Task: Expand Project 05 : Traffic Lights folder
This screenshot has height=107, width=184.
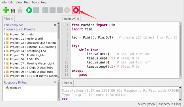Action: 5,55
